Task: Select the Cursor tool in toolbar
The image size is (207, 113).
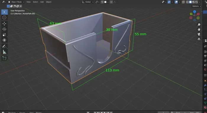Action: [4, 17]
